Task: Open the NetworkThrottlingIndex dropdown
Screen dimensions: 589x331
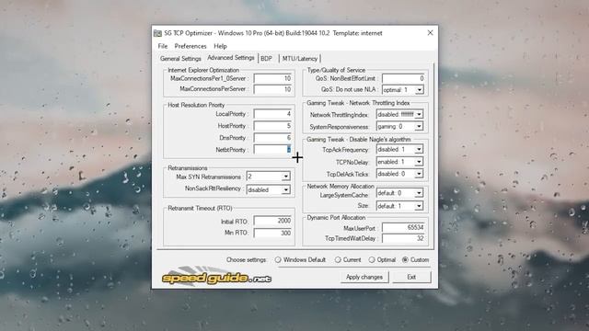Action: (419, 114)
